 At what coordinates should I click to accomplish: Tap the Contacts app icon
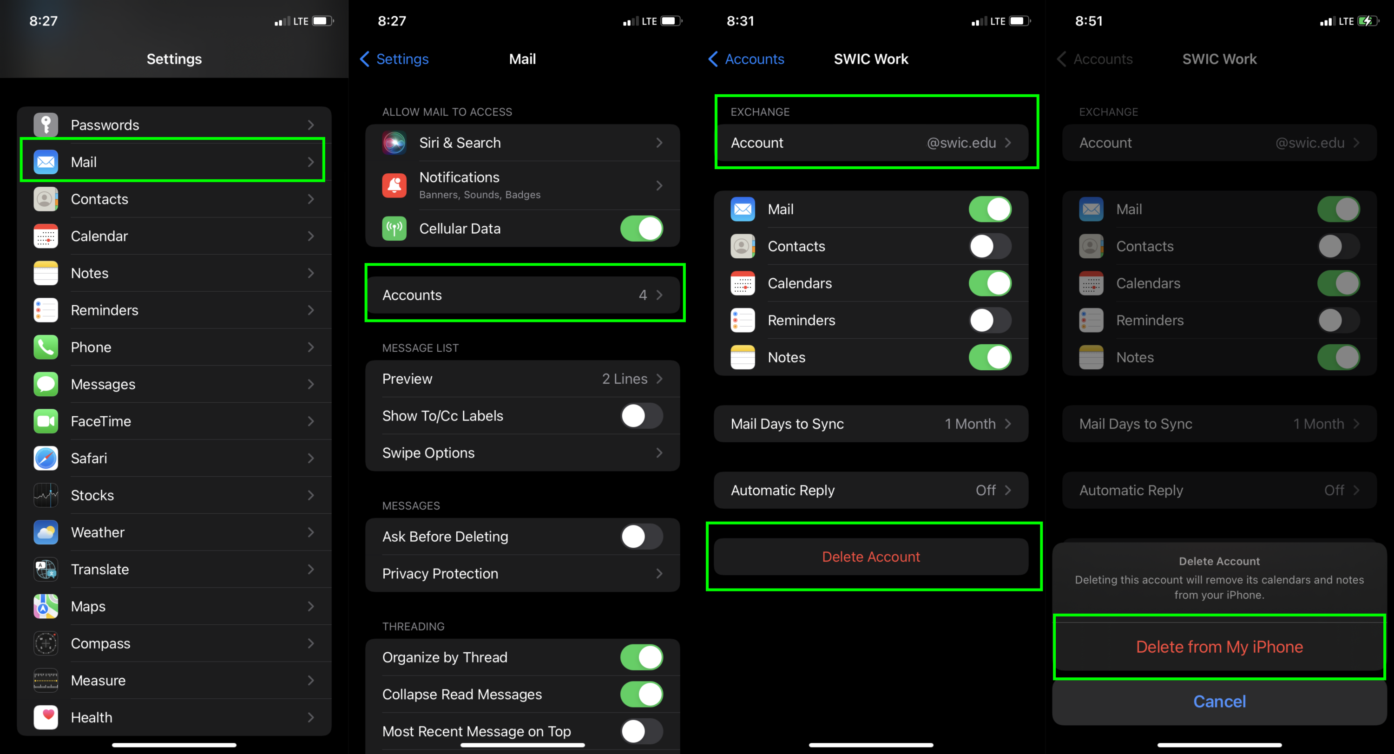(x=46, y=198)
